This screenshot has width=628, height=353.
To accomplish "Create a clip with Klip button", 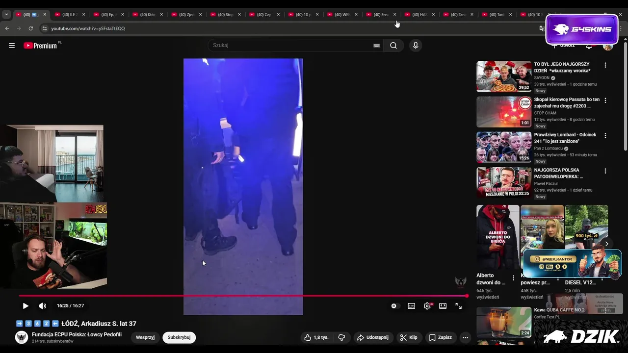I will tap(408, 337).
